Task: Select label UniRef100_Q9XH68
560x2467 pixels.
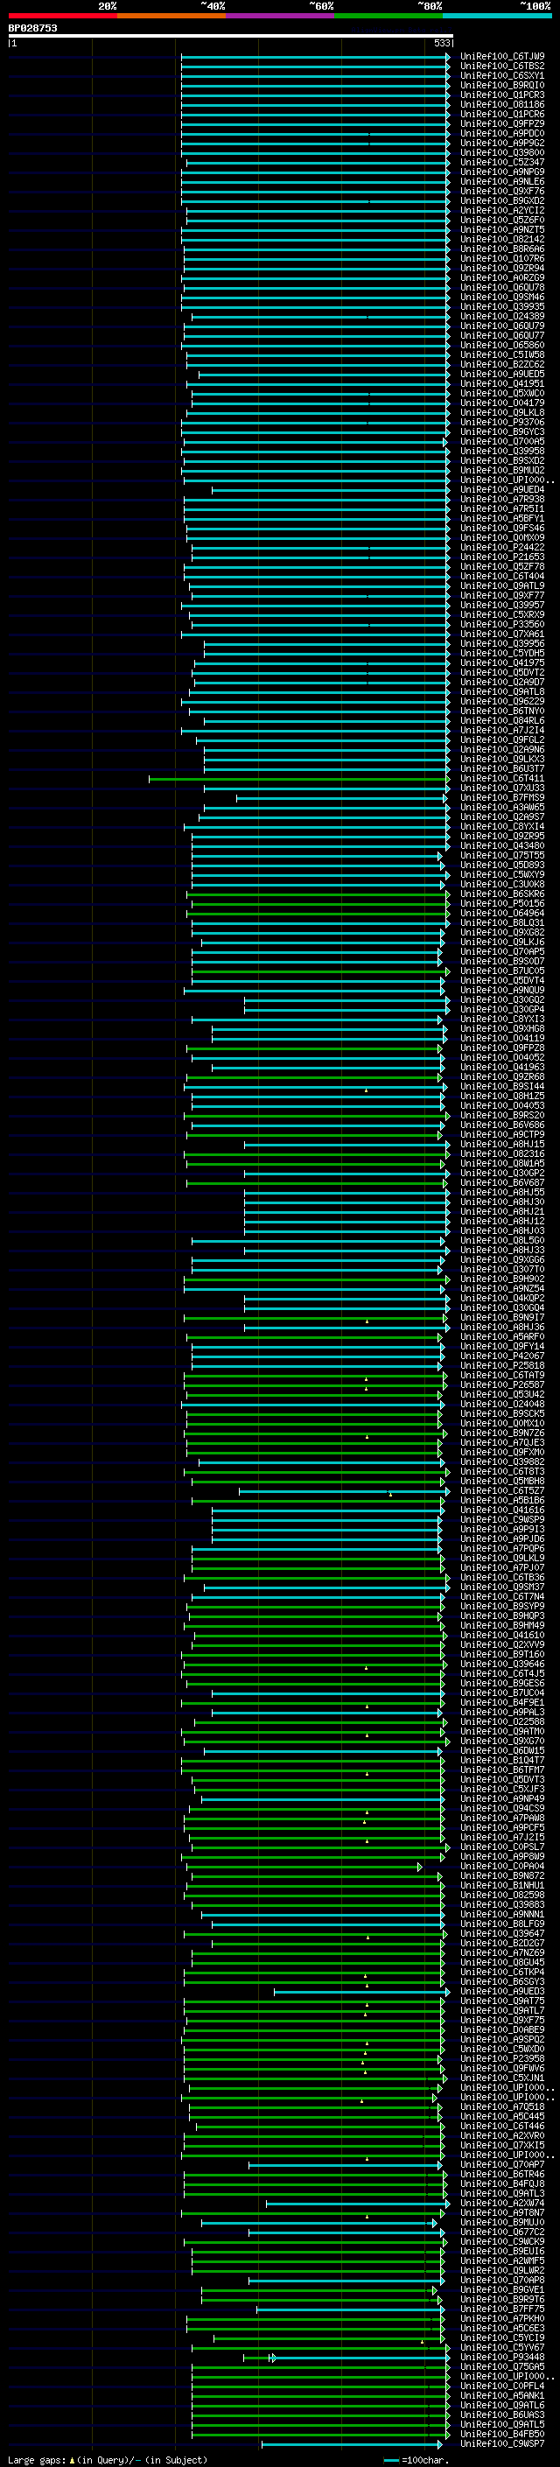Action: 502,1028
